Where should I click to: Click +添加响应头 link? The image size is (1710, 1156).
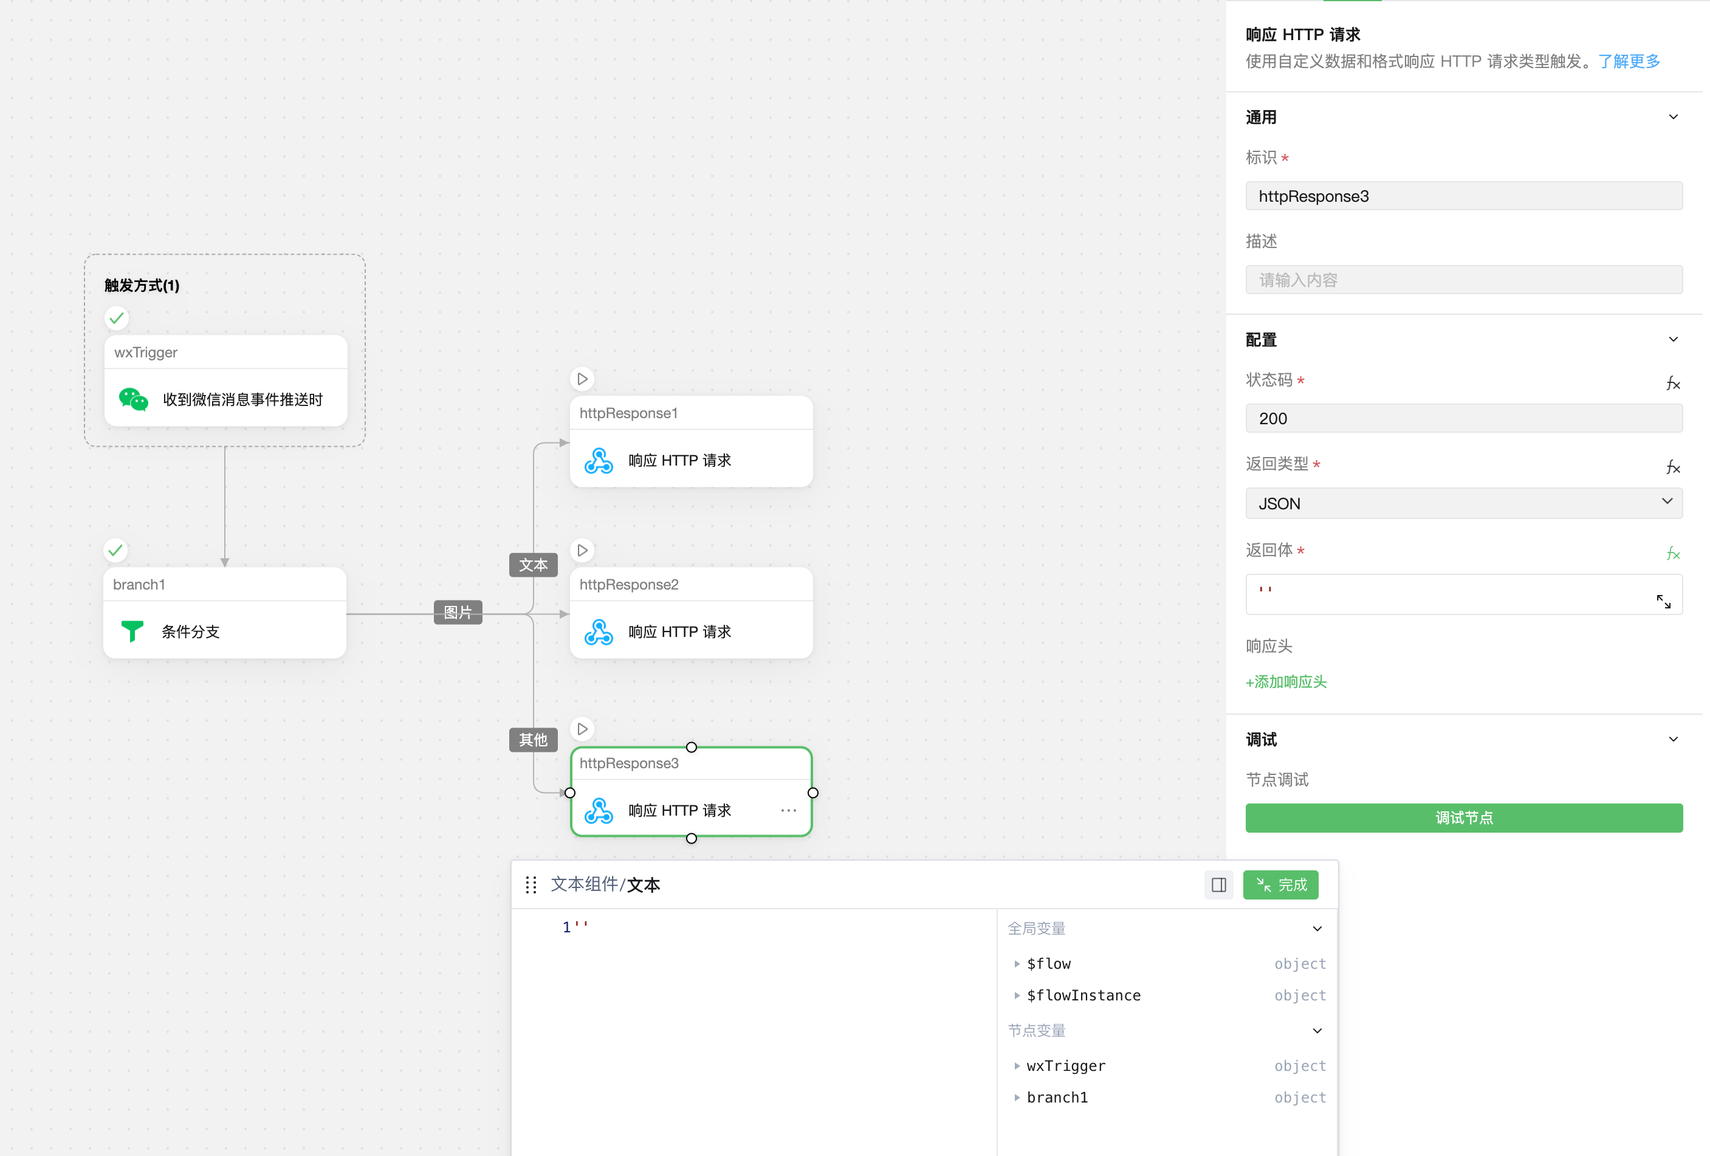point(1285,682)
